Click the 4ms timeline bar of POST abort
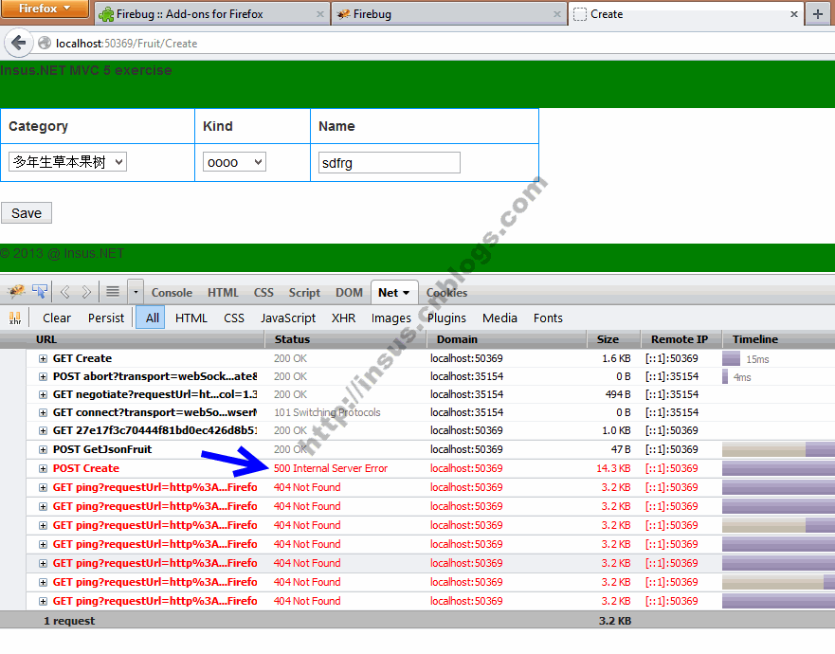Viewport: 835px width, 654px height. click(725, 376)
